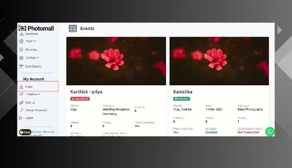Viewport: 292px width, 168px height.
Task: Open the floating WhatsApp chat button
Action: (270, 132)
